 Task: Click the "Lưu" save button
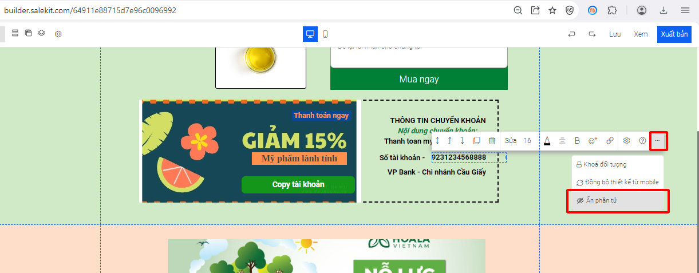pos(615,34)
